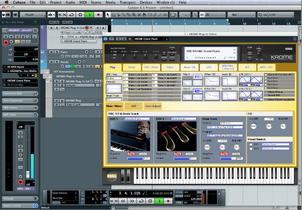Mute the Piano track
Screen dimensions: 302x210
pyautogui.click(x=51, y=52)
